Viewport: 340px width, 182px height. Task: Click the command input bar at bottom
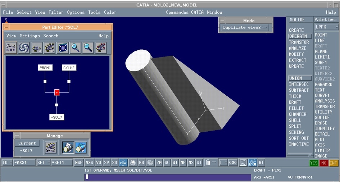[168, 177]
